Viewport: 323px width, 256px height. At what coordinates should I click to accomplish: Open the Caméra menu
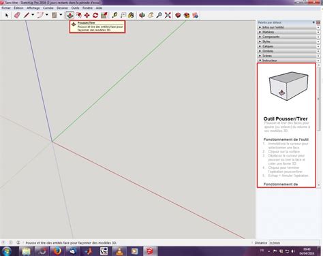48,7
